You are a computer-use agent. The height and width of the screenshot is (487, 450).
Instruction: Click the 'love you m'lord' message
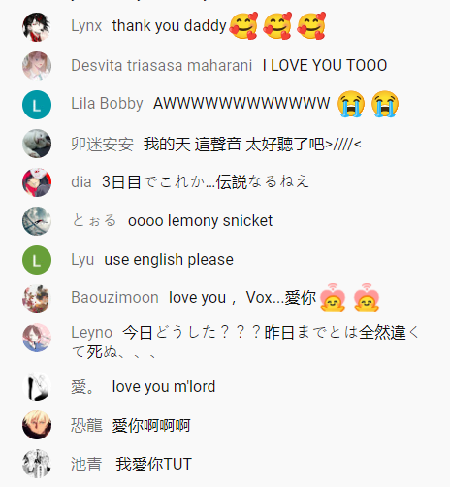pyautogui.click(x=164, y=386)
